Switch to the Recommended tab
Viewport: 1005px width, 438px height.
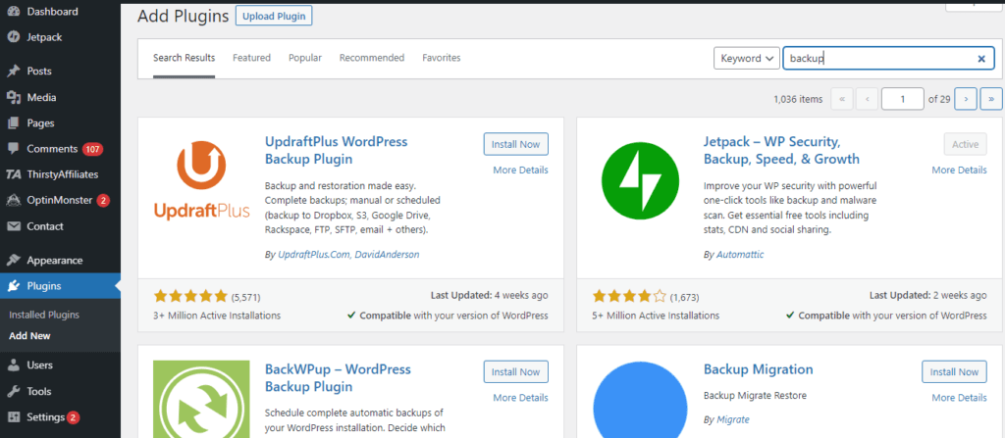(x=372, y=58)
